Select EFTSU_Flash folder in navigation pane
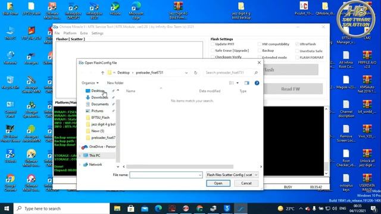Screen dimensions: 381x214 (x=101, y=118)
